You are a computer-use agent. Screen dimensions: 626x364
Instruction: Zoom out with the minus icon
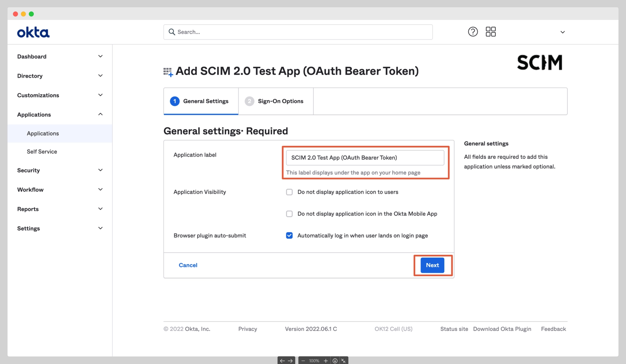click(x=303, y=361)
